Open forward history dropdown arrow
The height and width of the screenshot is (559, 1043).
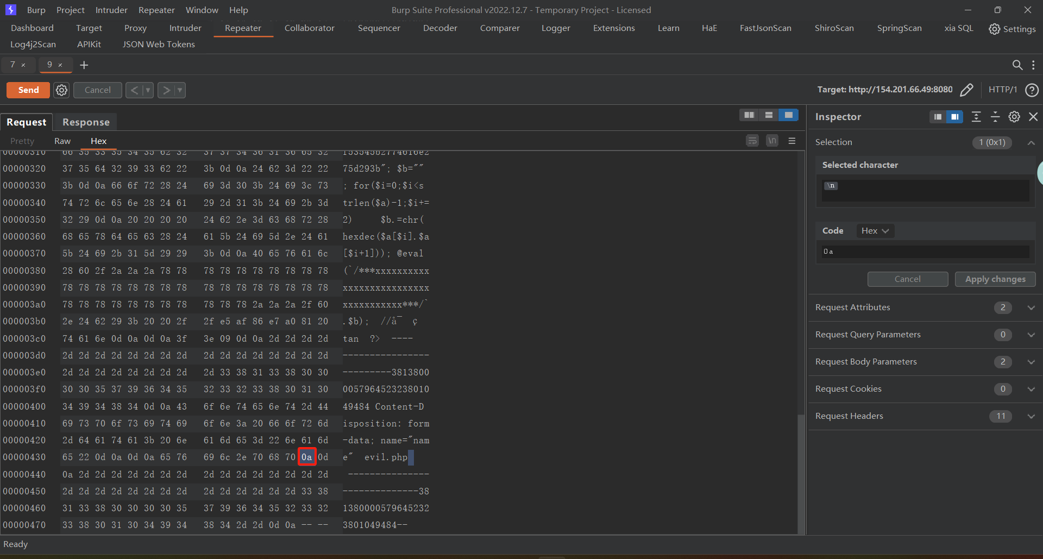(180, 90)
